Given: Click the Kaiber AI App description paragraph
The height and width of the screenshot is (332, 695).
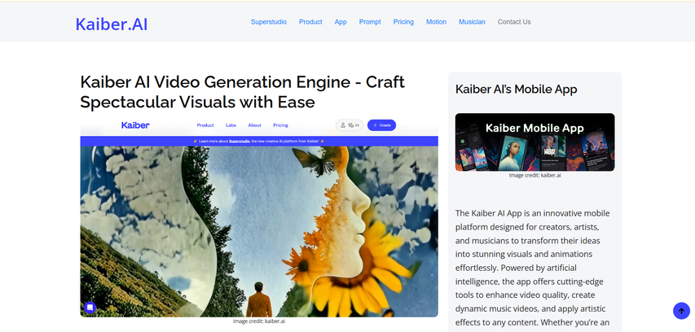Looking at the screenshot, I should point(533,270).
